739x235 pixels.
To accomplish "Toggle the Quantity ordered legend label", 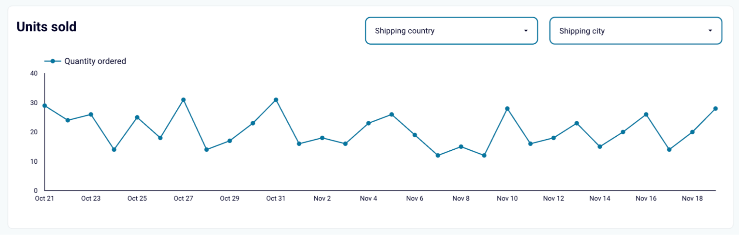I will [x=95, y=61].
